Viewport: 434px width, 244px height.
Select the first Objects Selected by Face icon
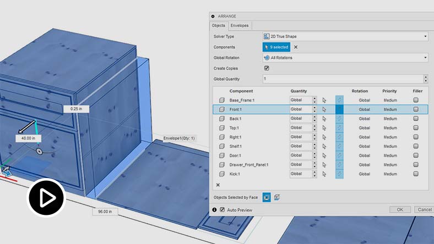(x=267, y=197)
